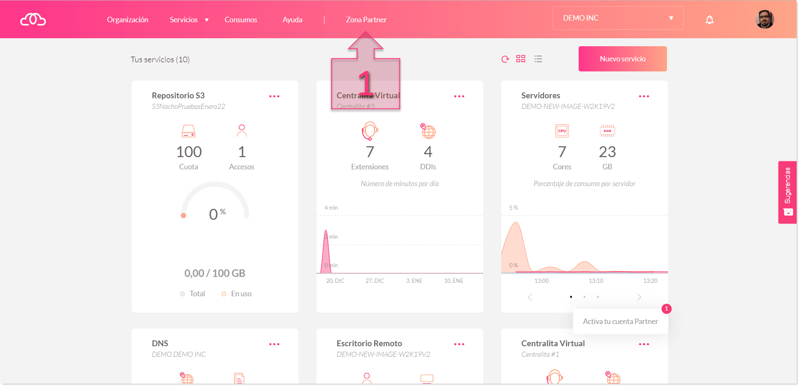The width and height of the screenshot is (800, 387).
Task: Click 'S3NachoPruebasEnero22' subtitle
Action: coord(189,106)
